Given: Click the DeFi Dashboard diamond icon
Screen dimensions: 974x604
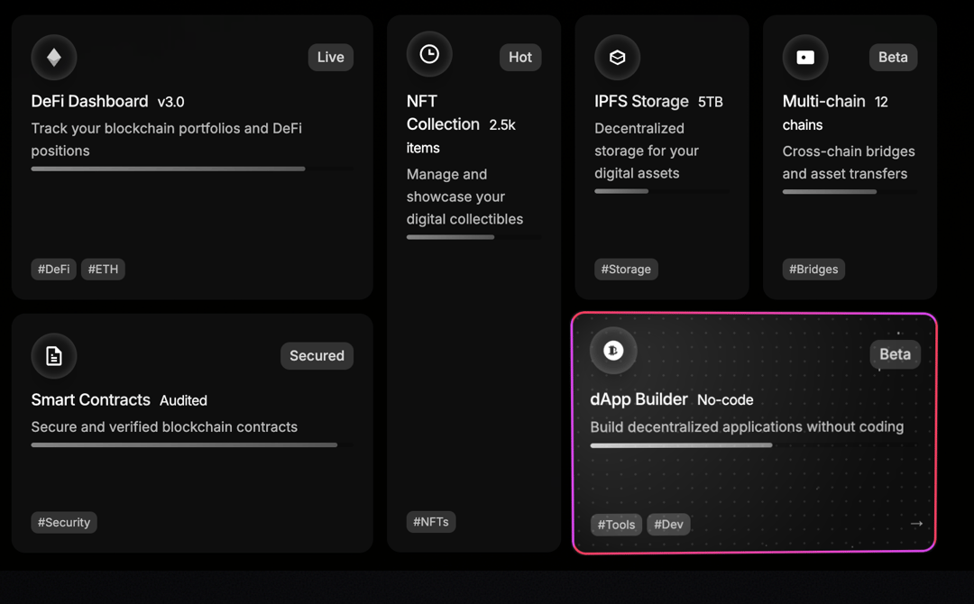Looking at the screenshot, I should [x=54, y=57].
